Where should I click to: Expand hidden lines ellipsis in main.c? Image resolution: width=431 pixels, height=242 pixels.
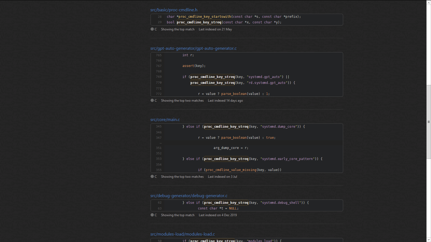click(x=161, y=143)
